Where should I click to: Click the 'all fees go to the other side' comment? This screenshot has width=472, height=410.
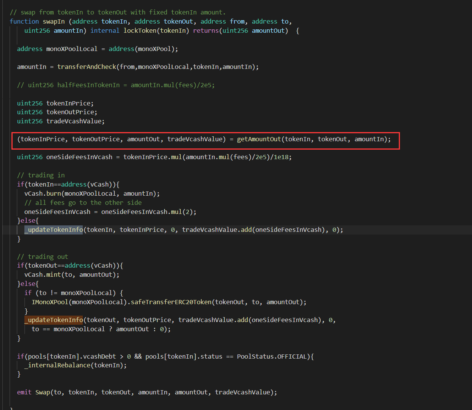83,203
